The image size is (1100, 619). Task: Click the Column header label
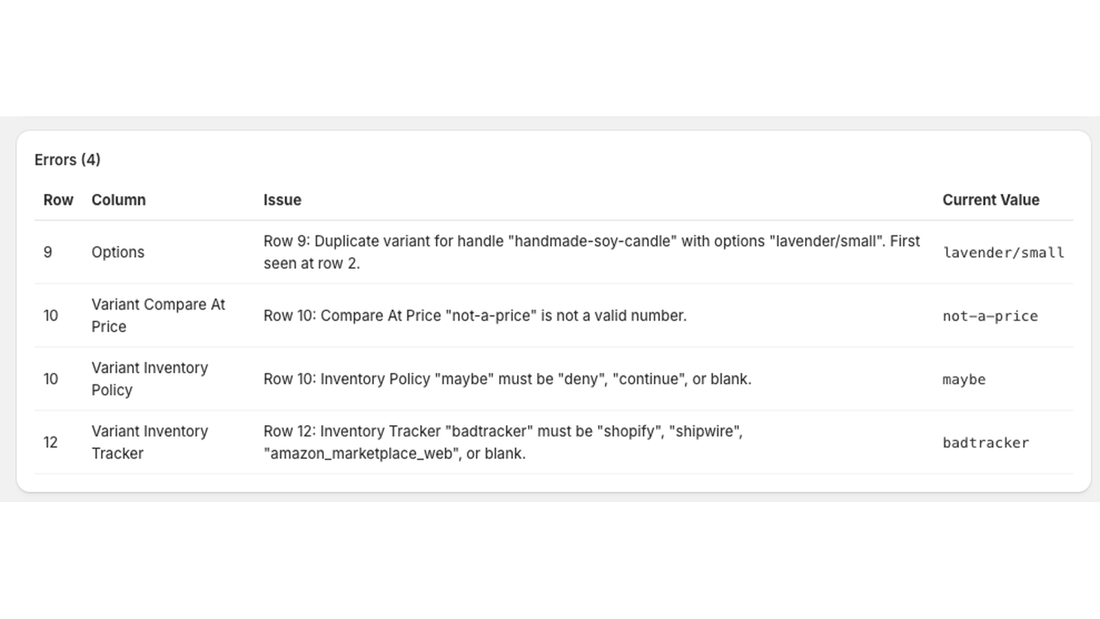[118, 199]
